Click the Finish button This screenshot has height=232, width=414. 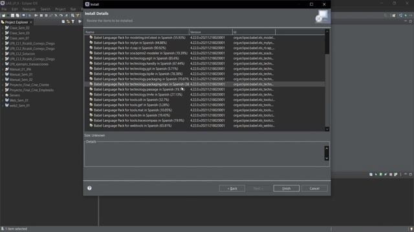(286, 188)
